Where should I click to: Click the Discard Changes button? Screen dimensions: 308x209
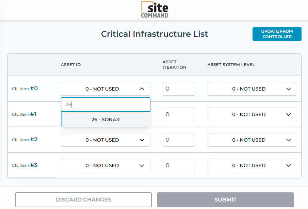click(83, 200)
